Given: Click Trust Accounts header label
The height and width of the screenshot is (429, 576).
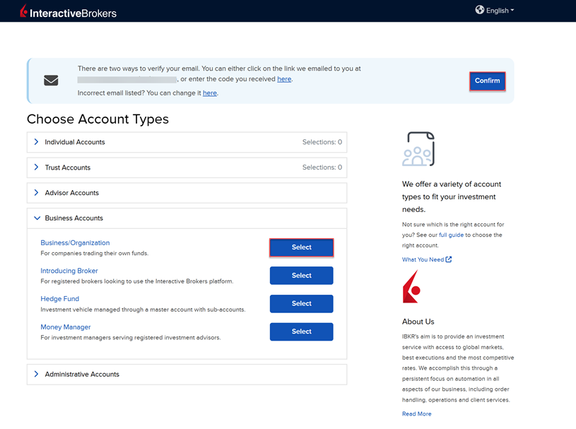Looking at the screenshot, I should tap(68, 168).
